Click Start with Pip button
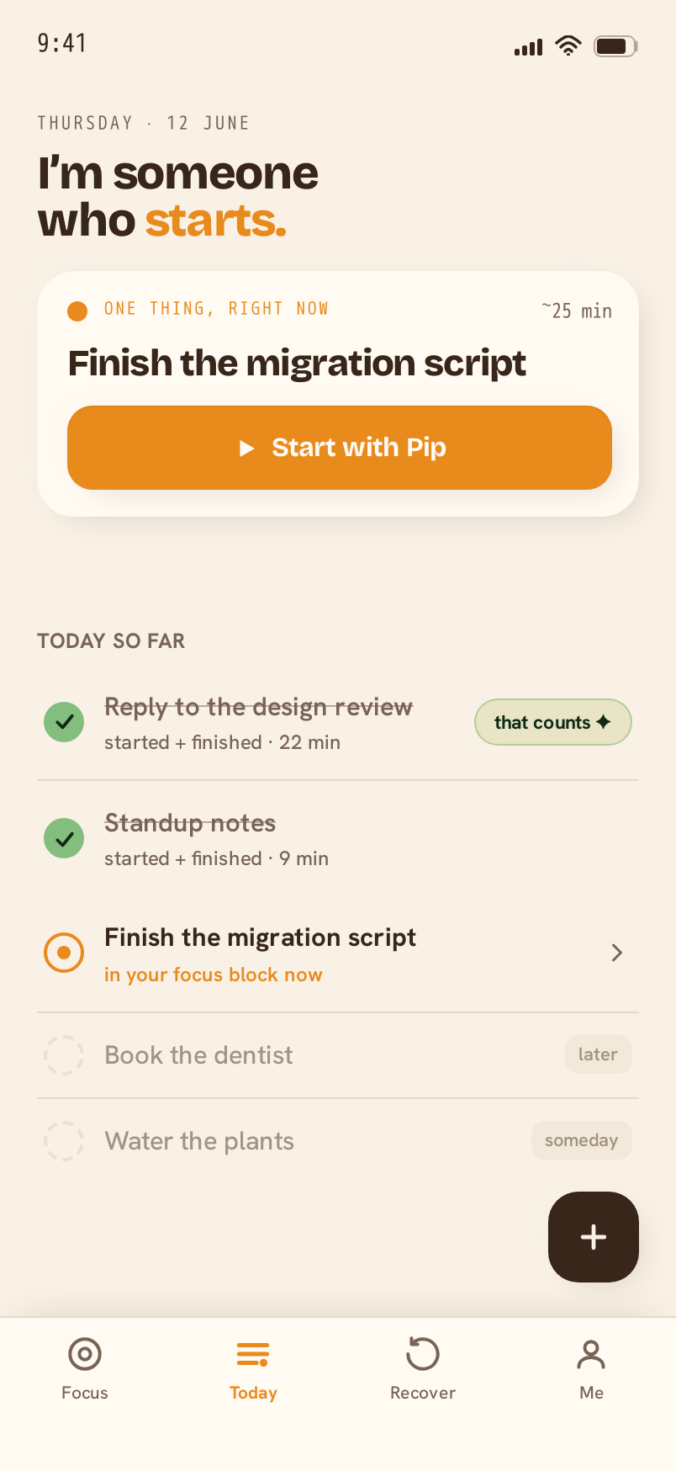The image size is (676, 1471). [340, 448]
